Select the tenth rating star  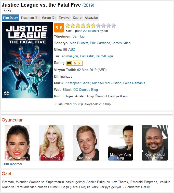point(113,26)
